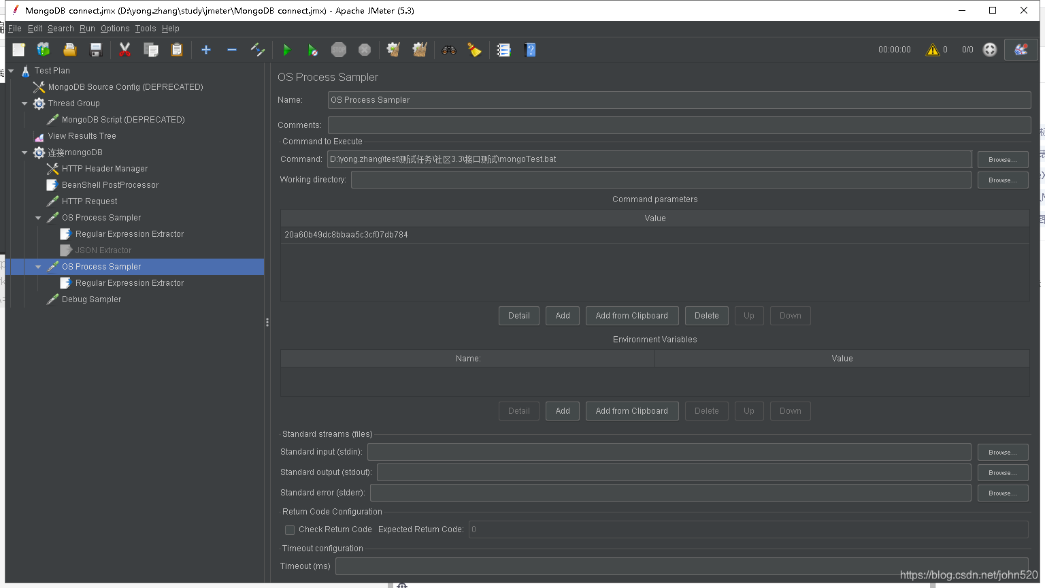This screenshot has width=1045, height=588.
Task: Collapse the selected OS Process Sampler node
Action: point(38,267)
